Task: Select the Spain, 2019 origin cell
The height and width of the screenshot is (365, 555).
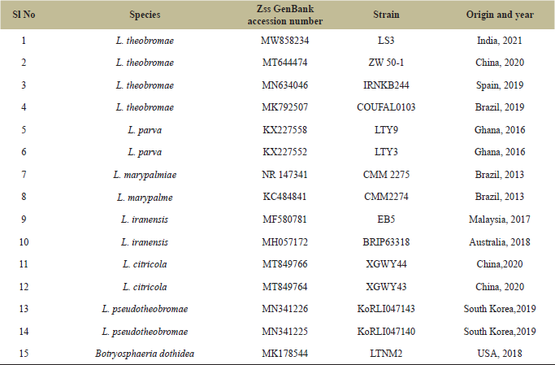Action: [497, 82]
